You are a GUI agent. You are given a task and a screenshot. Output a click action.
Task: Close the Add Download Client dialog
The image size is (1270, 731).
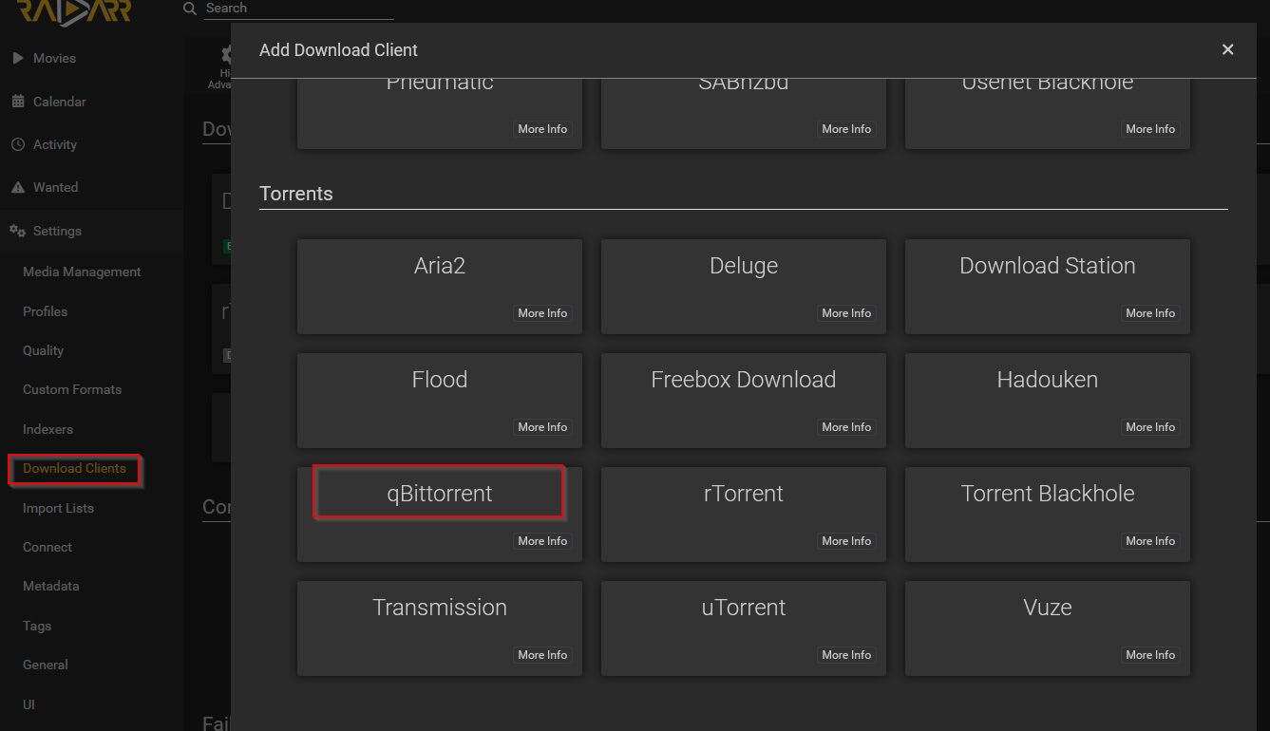1227,49
